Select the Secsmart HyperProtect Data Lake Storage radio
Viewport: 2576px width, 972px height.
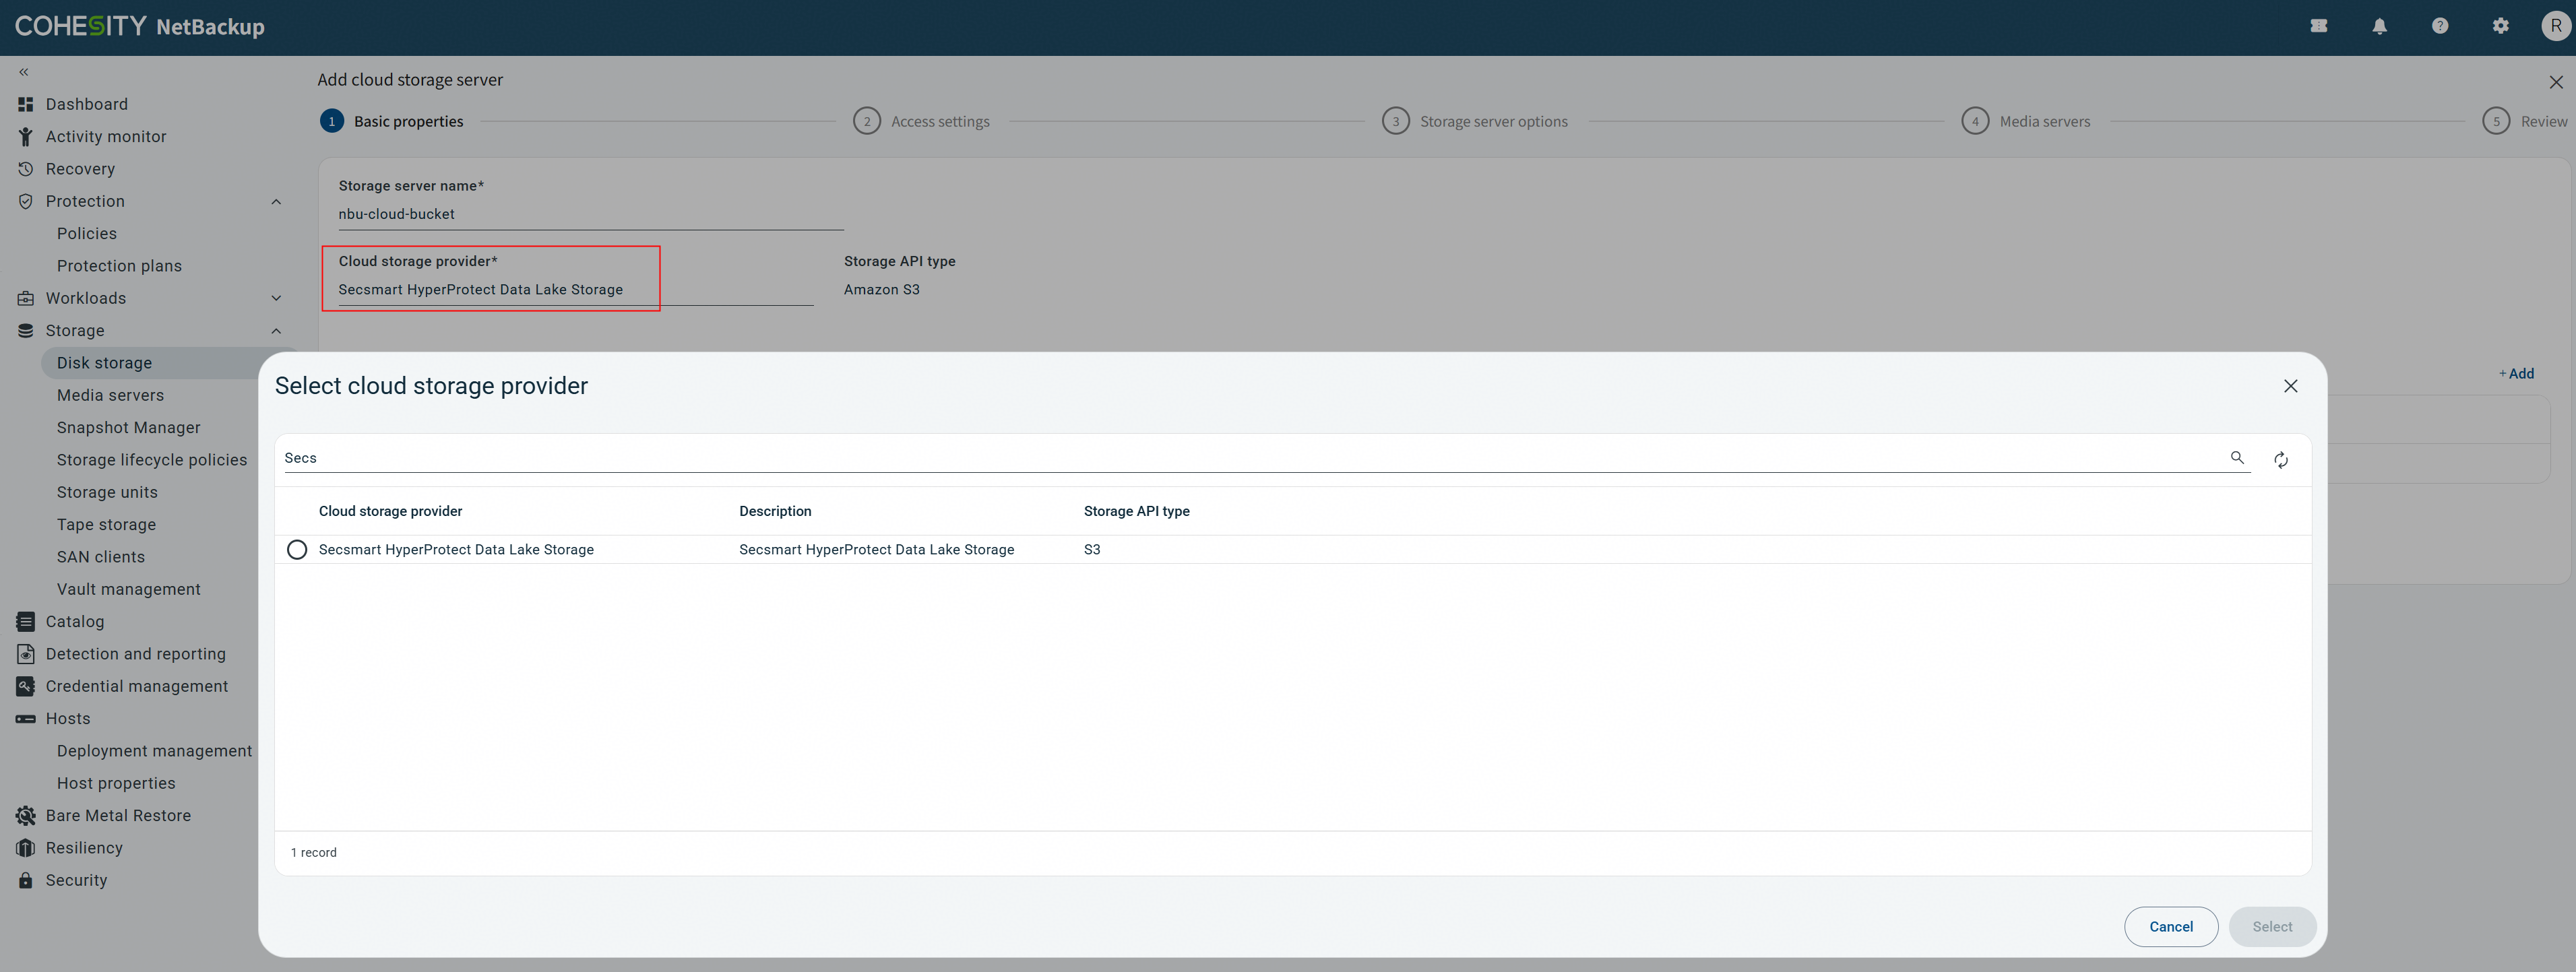pyautogui.click(x=297, y=550)
